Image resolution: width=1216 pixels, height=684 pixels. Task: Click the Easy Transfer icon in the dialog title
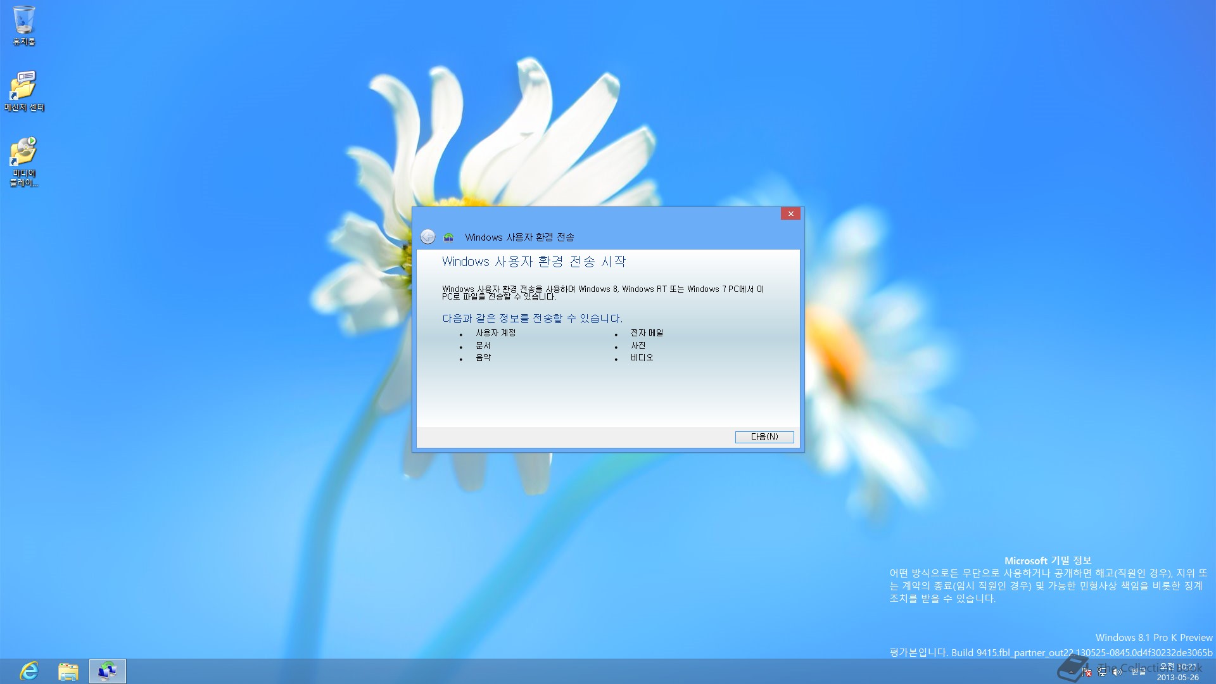click(x=448, y=237)
